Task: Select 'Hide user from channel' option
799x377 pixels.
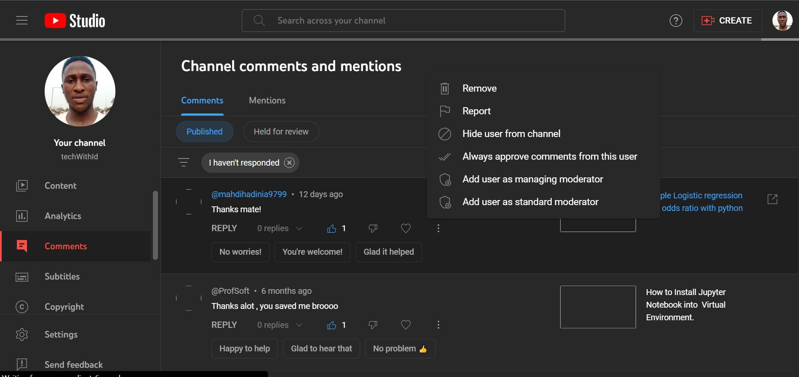Action: (511, 134)
